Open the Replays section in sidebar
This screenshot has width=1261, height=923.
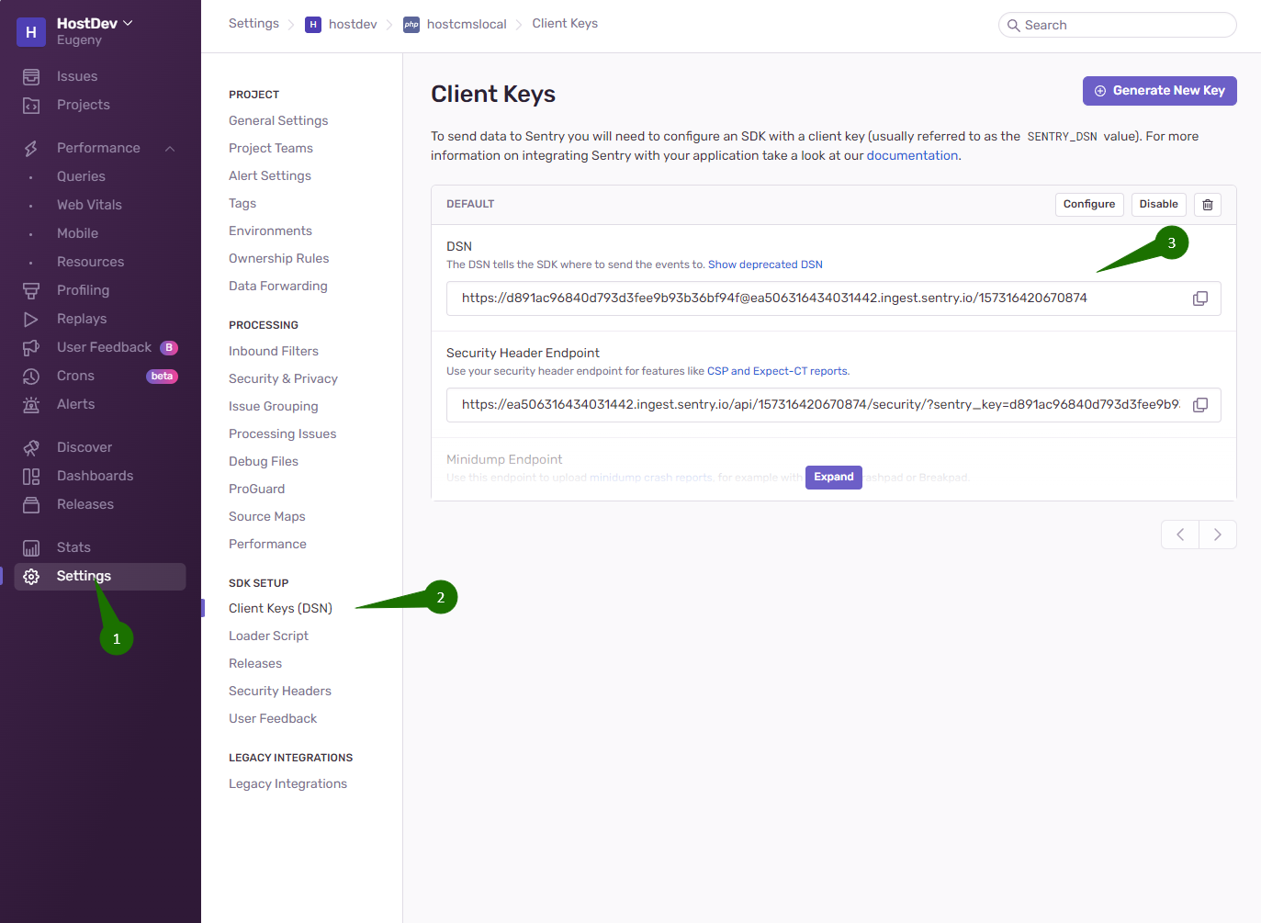81,319
